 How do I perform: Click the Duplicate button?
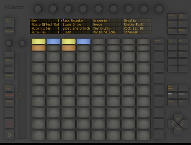tap(10, 103)
